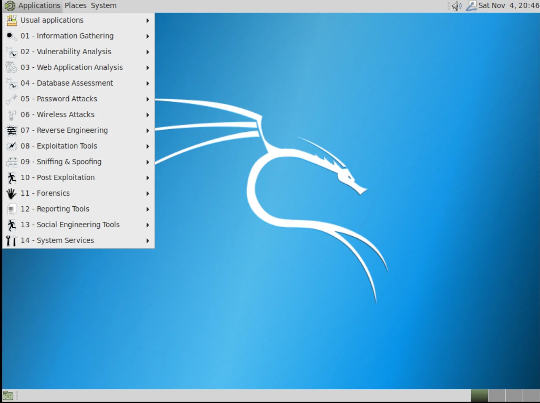Select 14 - System Services entry
Viewport: 540px width, 403px height.
pyautogui.click(x=78, y=241)
